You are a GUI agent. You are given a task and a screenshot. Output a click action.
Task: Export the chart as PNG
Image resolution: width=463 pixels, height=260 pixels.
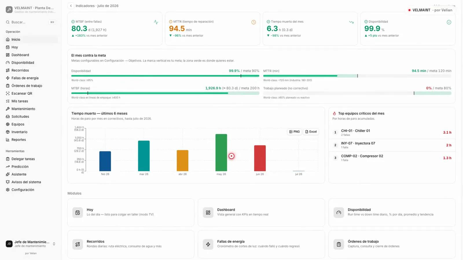[294, 132]
